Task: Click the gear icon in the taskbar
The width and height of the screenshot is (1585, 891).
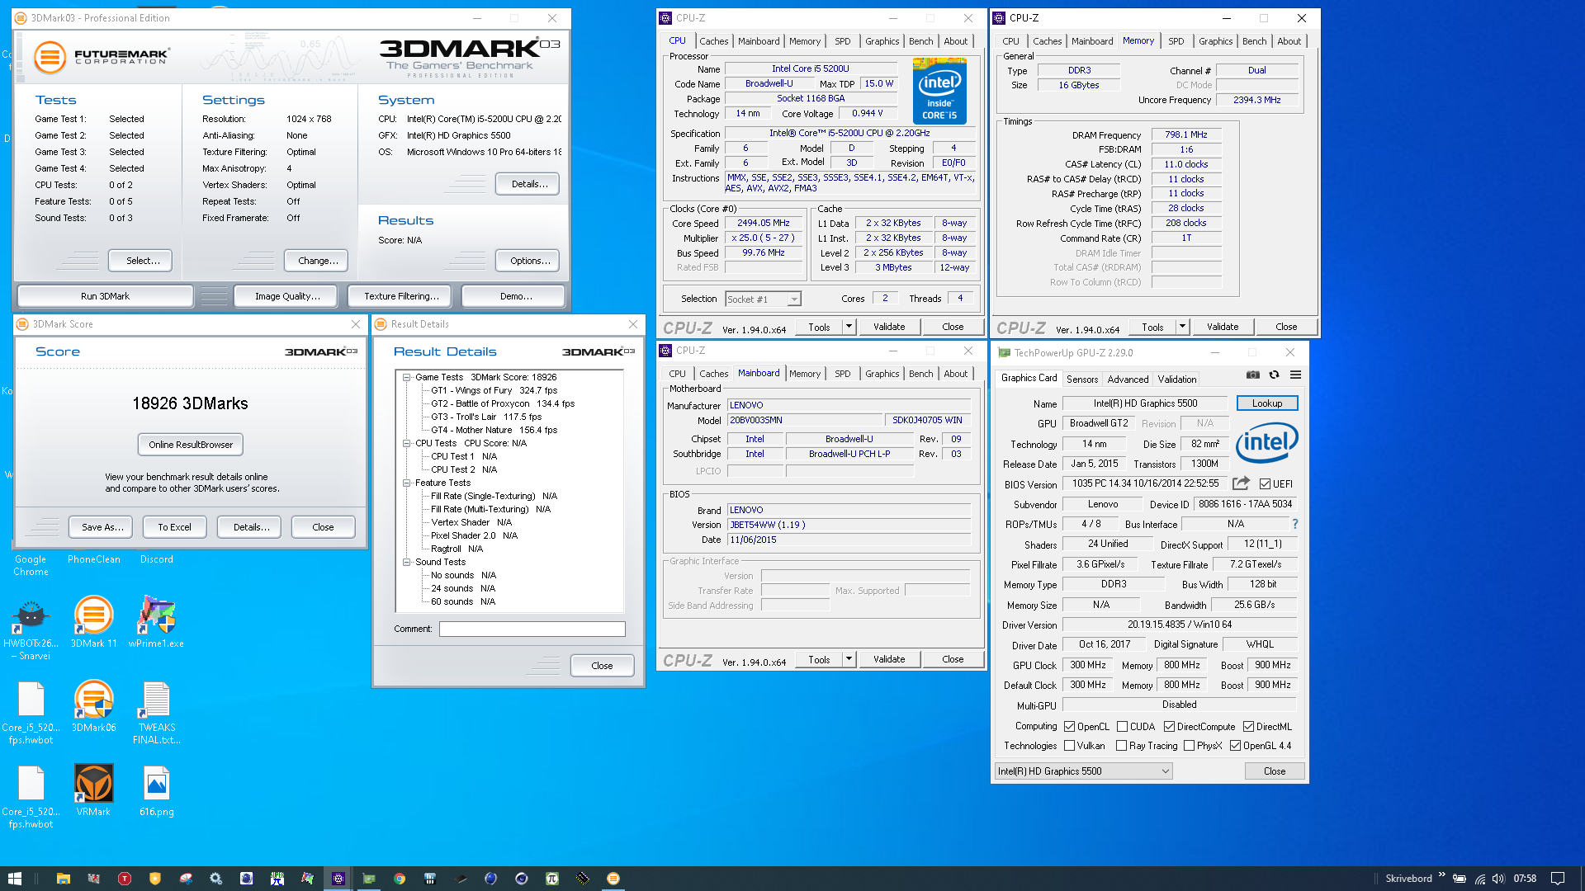Action: coord(215,879)
